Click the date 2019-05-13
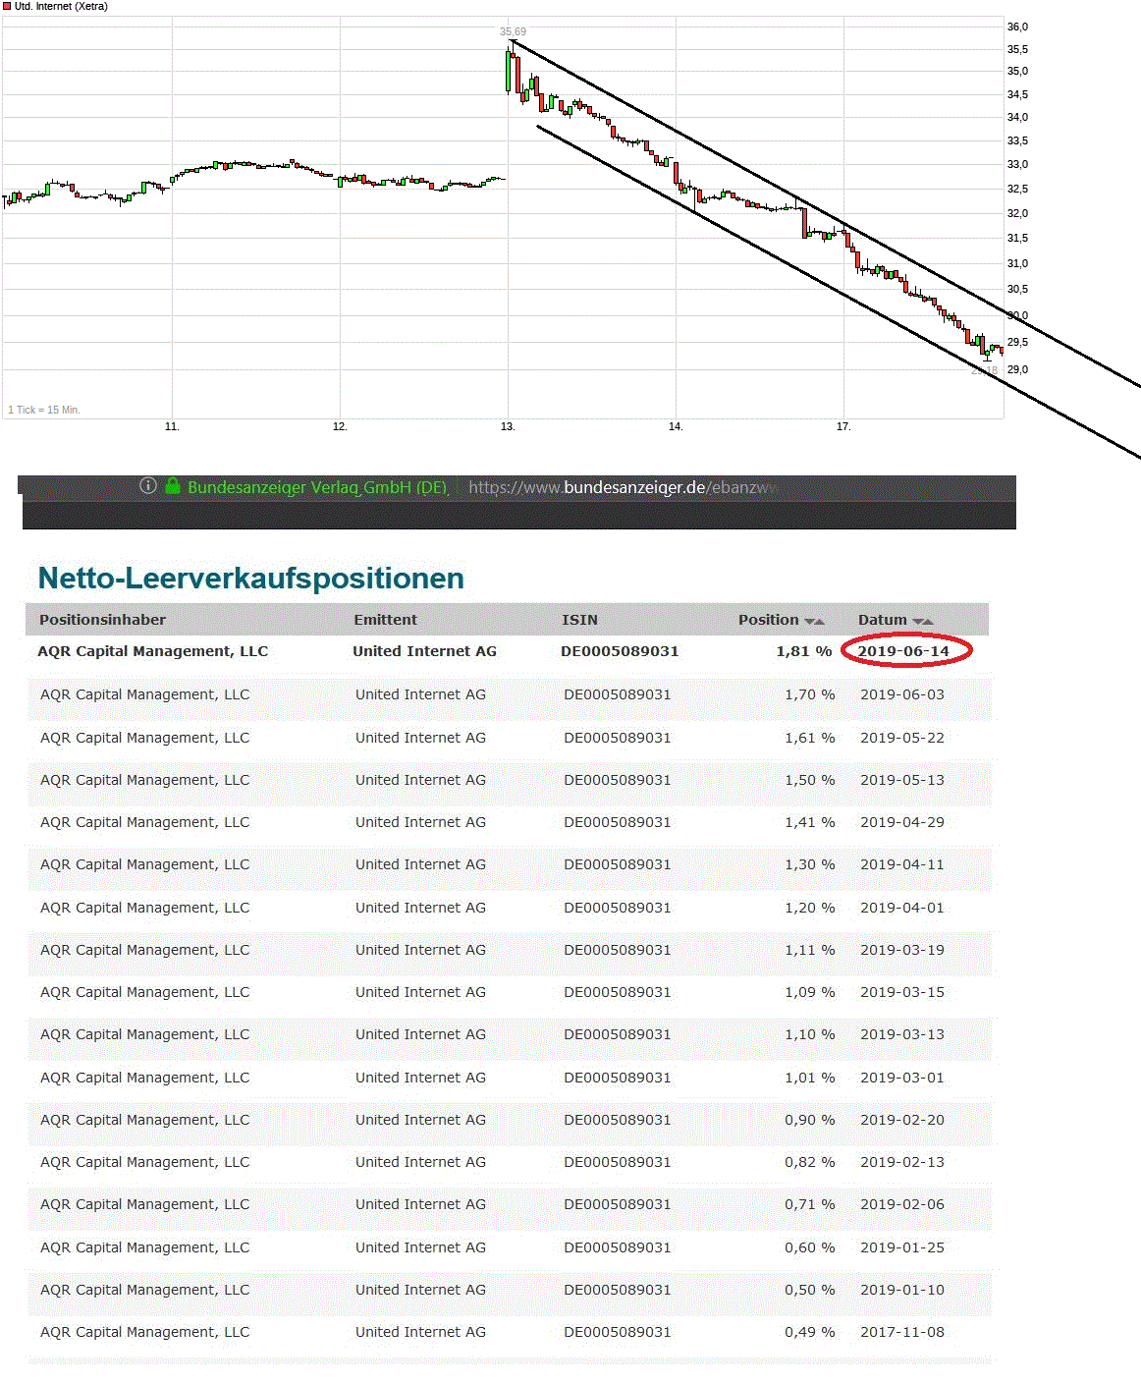 (x=902, y=780)
